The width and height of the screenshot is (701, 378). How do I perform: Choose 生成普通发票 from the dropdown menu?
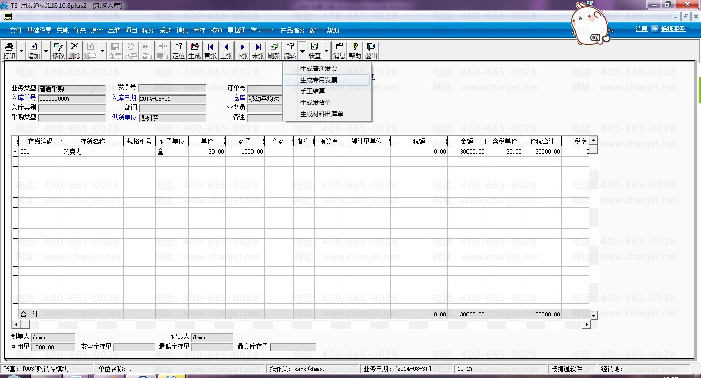pos(327,69)
